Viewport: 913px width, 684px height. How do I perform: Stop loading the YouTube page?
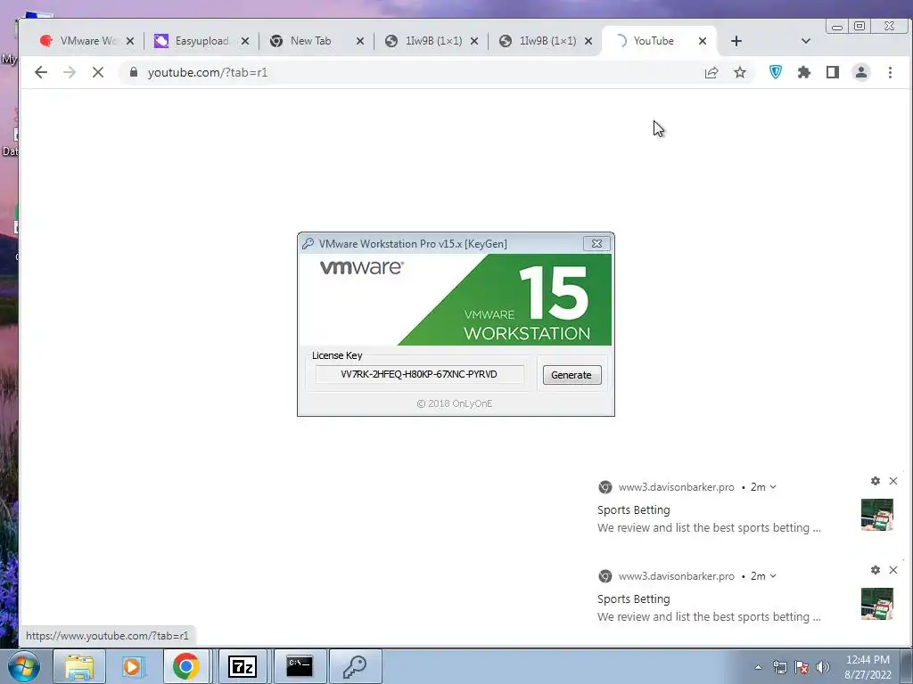coord(98,72)
